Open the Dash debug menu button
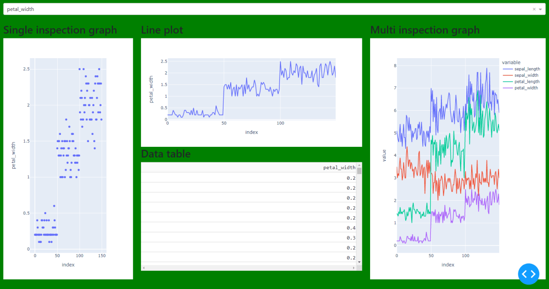This screenshot has width=549, height=289. (529, 274)
